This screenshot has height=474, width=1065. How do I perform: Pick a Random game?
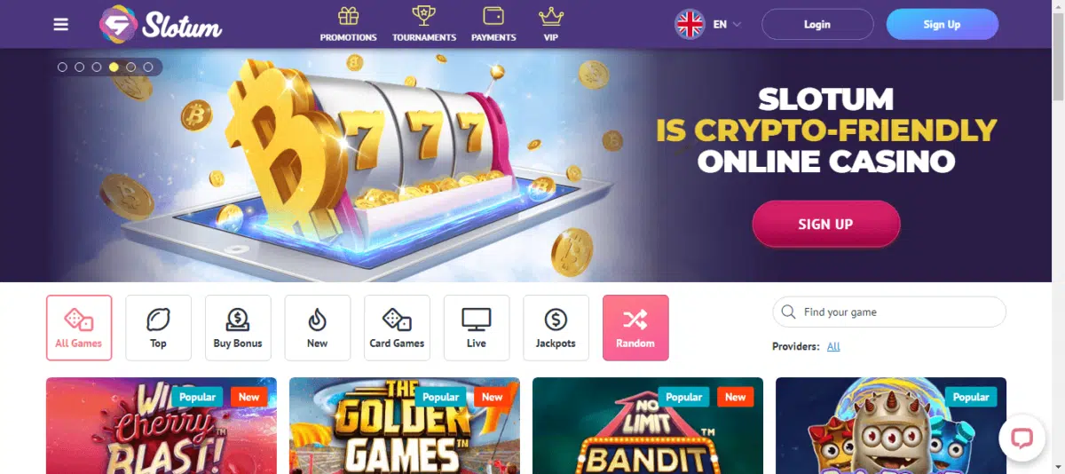[x=635, y=328]
